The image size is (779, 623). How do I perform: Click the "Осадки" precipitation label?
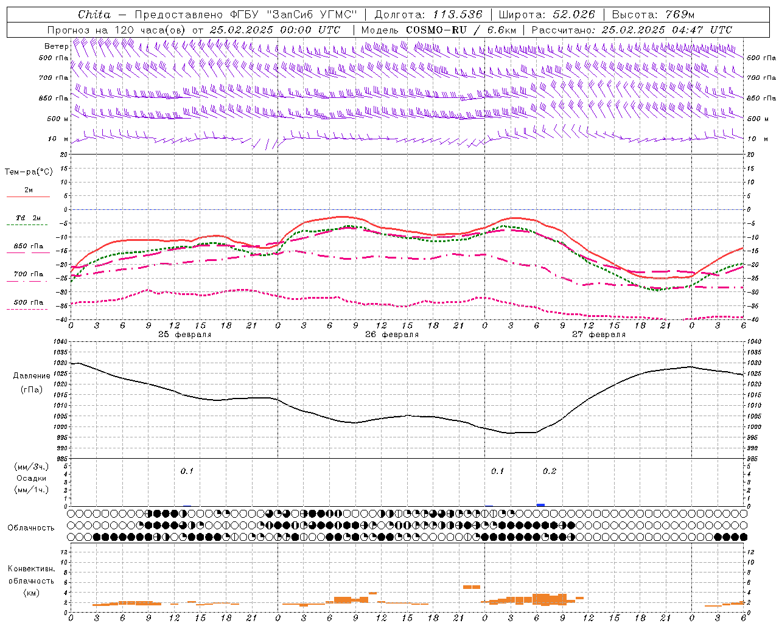32,478
